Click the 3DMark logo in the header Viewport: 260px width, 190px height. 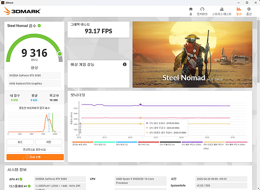[x=22, y=11]
